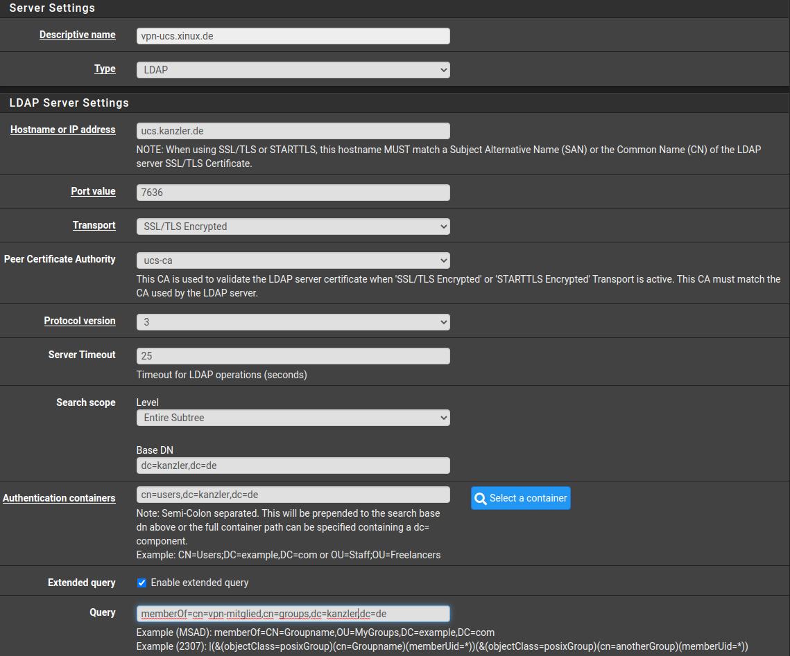Click the magnifier icon on Select a container
This screenshot has width=790, height=656.
point(481,498)
